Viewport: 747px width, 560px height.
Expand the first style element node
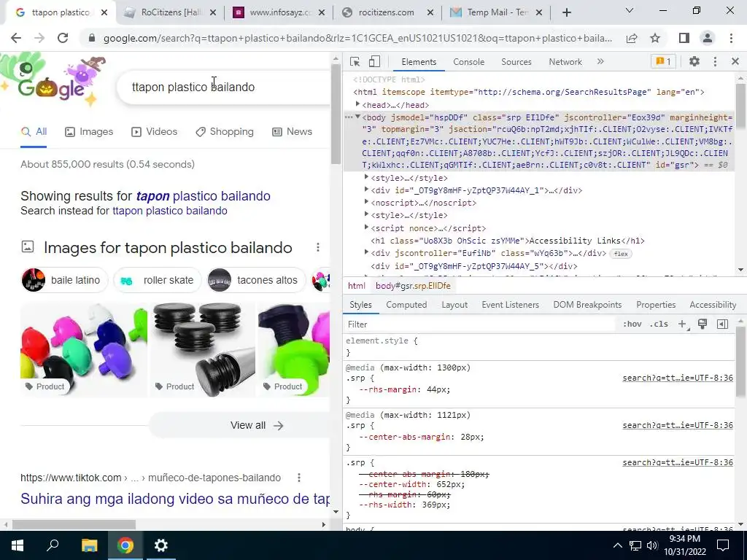(366, 177)
